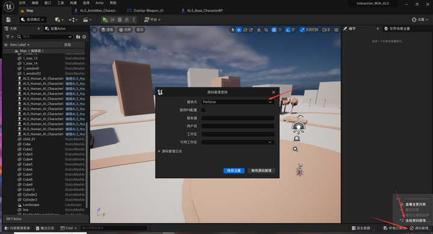Click the Unreal Engine logo icon

pos(9,7)
